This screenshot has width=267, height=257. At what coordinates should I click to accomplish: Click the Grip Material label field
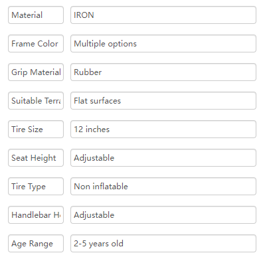pyautogui.click(x=36, y=72)
